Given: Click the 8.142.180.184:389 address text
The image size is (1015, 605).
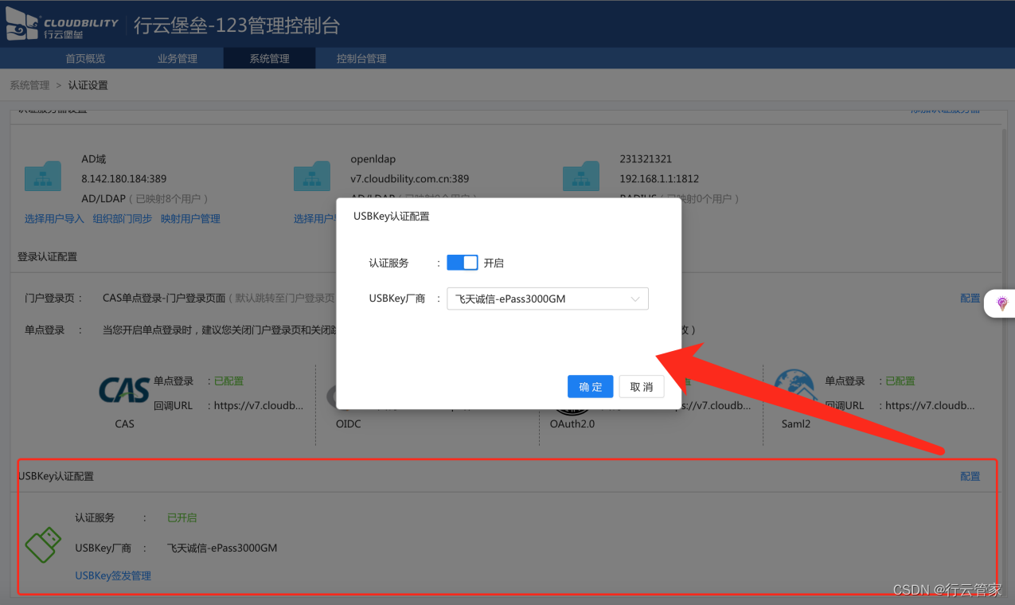Looking at the screenshot, I should click(123, 178).
